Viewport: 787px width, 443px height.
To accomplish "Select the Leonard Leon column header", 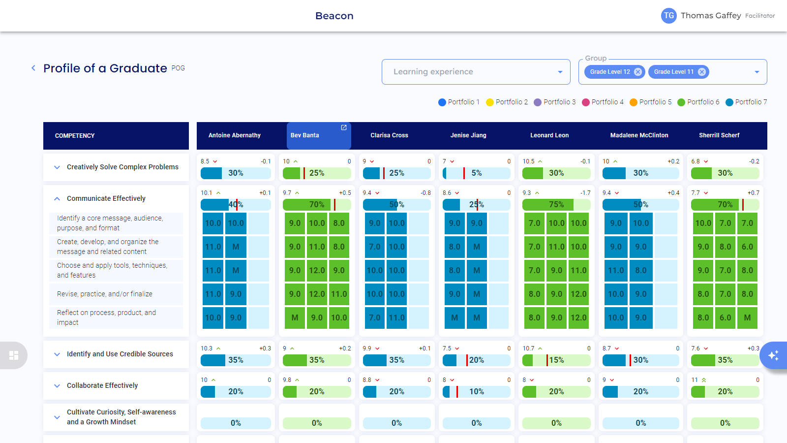I will (549, 135).
